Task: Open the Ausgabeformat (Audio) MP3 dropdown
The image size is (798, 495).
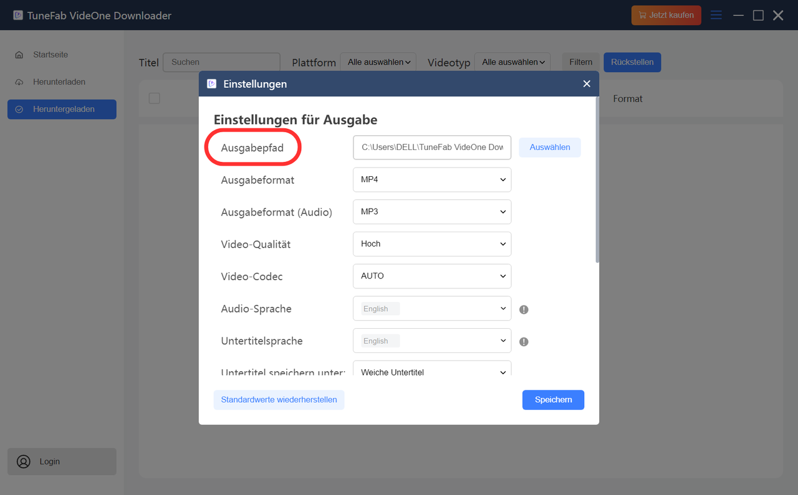Action: pos(432,212)
